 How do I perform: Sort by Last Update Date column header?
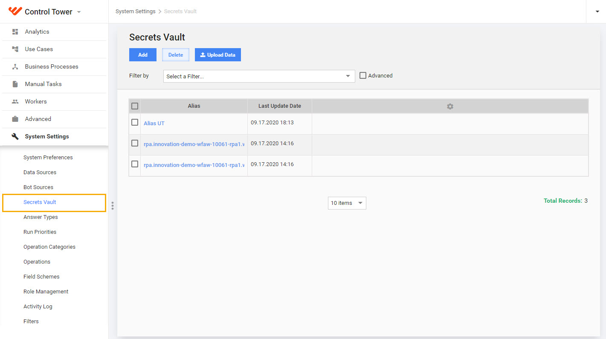(280, 106)
